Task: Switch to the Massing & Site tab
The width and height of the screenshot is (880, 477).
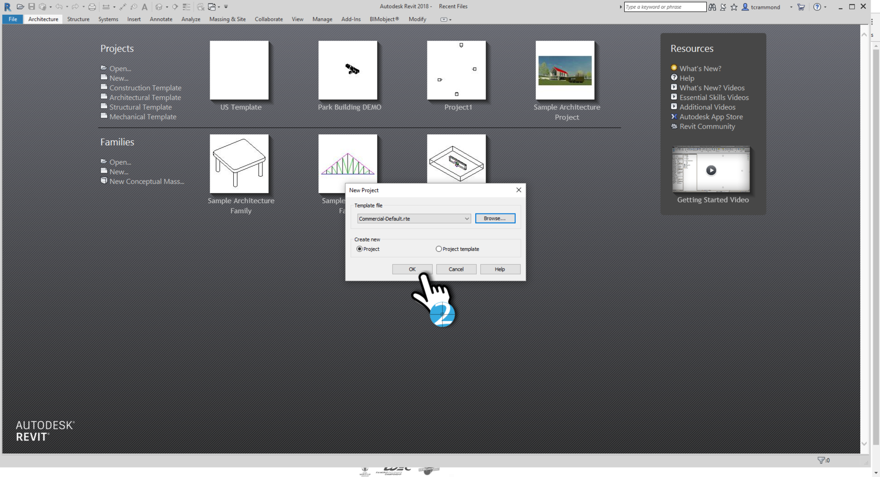Action: click(x=227, y=19)
